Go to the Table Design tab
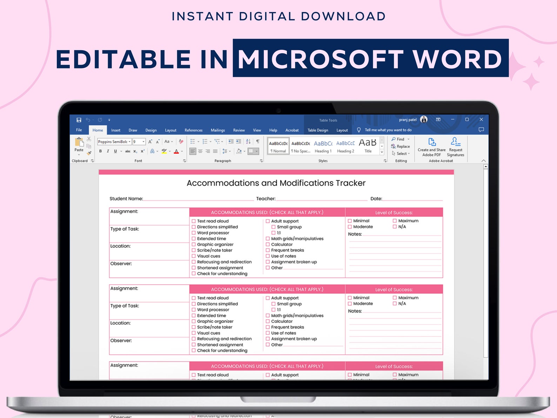 (318, 130)
